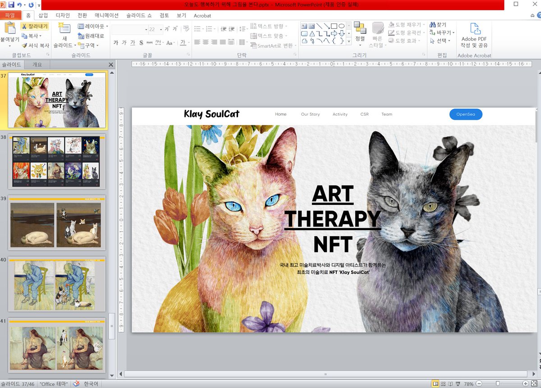The image size is (541, 388).
Task: Toggle underline 가 formatting
Action: pyautogui.click(x=133, y=43)
